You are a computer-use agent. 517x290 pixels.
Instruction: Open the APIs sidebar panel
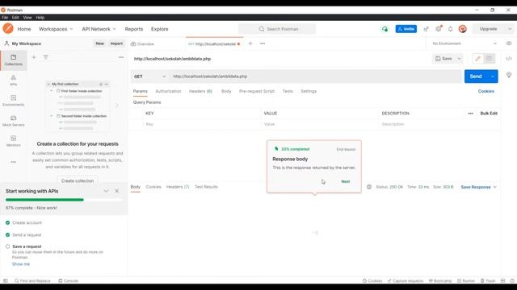(x=13, y=81)
